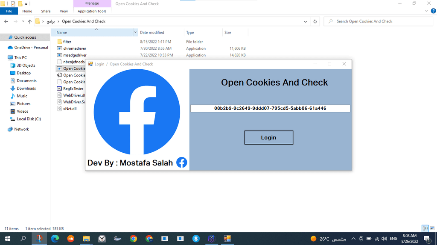Open the Name column filter dropdown
The height and width of the screenshot is (245, 437).
point(135,32)
